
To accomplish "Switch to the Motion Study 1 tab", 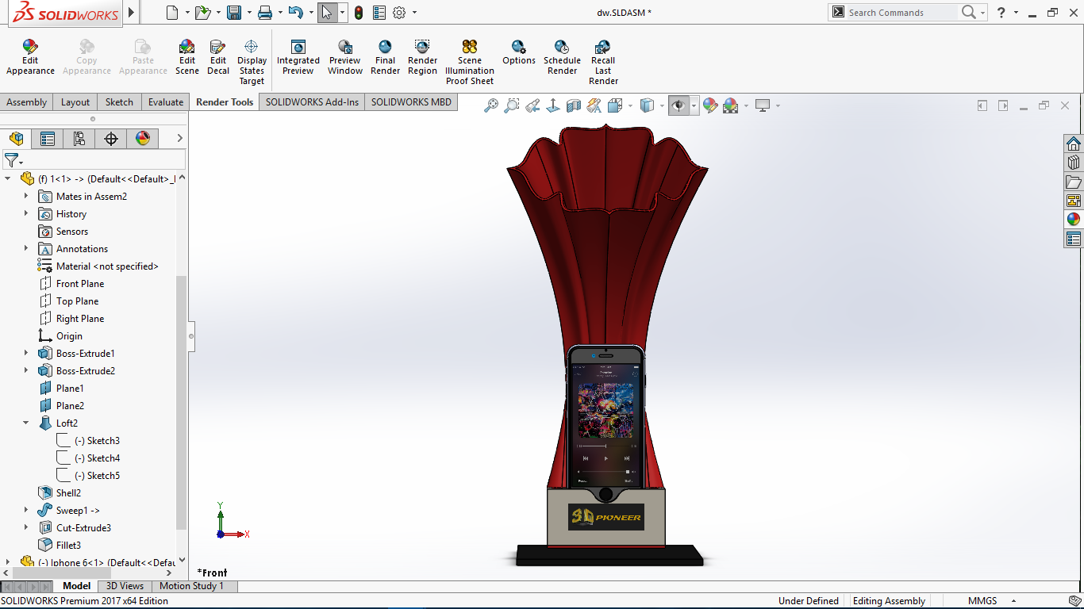I will (x=191, y=586).
